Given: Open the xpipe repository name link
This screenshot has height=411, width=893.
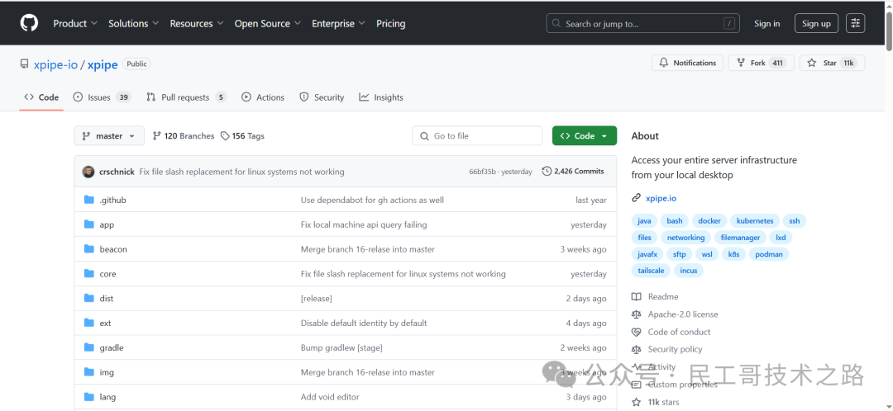Looking at the screenshot, I should pos(103,64).
